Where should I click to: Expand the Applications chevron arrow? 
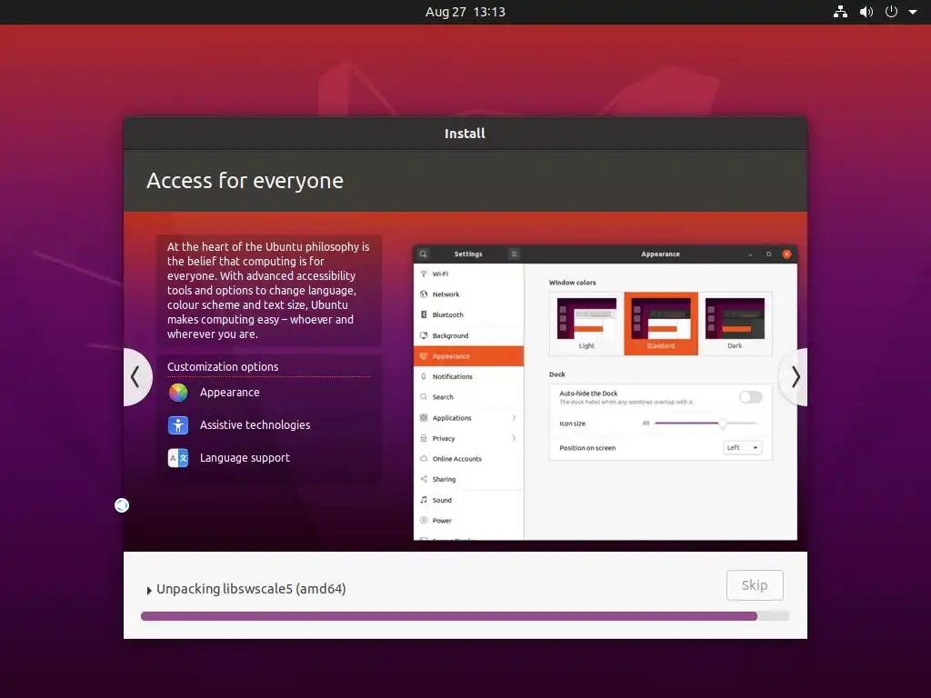coord(514,418)
